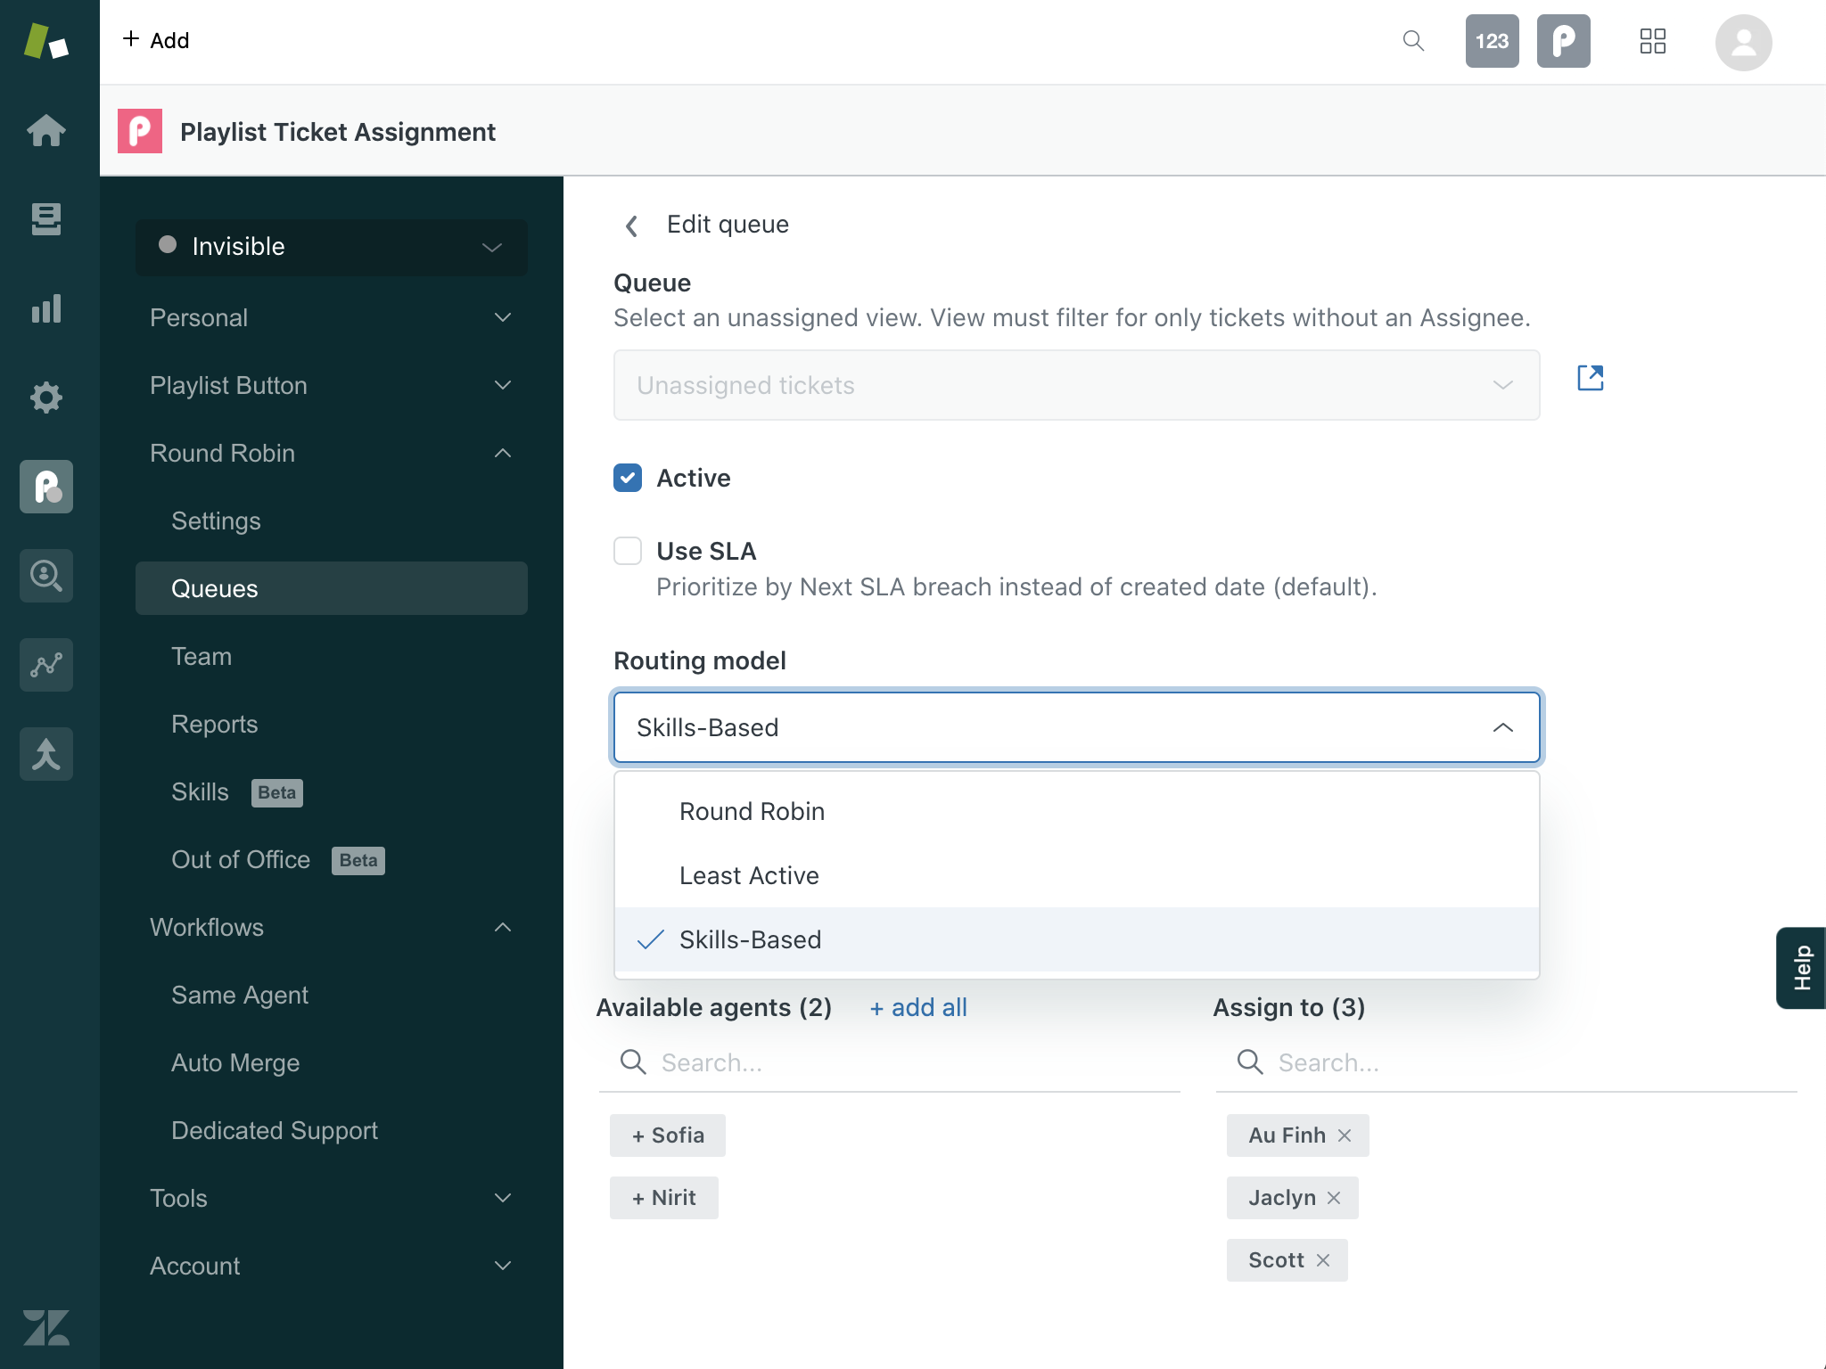Click the Available agents search field
Image resolution: width=1826 pixels, height=1369 pixels.
(x=890, y=1062)
